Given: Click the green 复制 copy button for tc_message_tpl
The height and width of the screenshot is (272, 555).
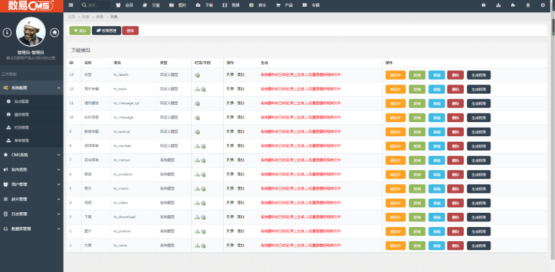Looking at the screenshot, I should pyautogui.click(x=417, y=104).
